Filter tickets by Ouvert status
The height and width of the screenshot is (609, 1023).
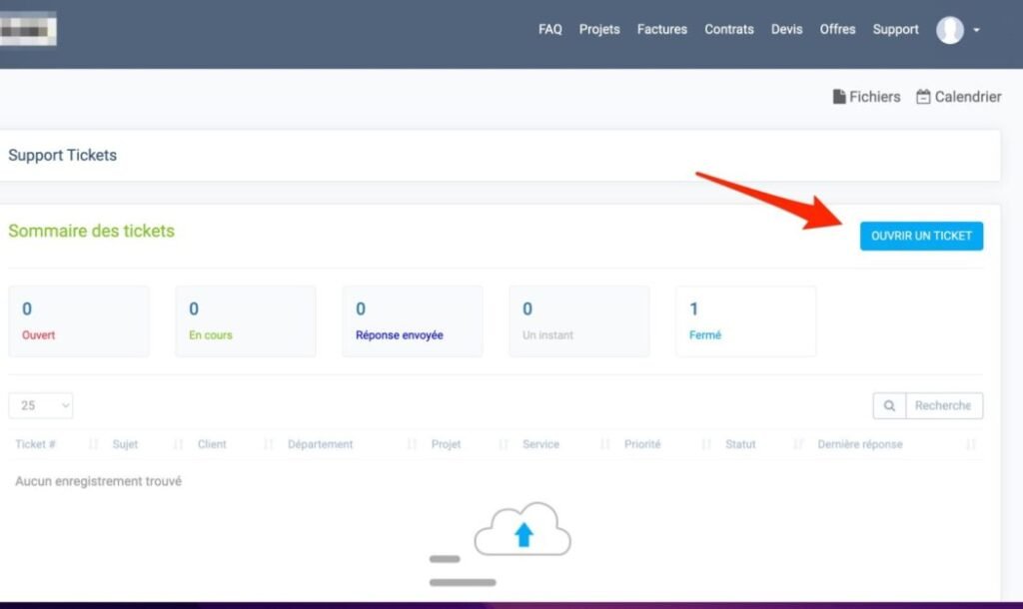click(79, 321)
